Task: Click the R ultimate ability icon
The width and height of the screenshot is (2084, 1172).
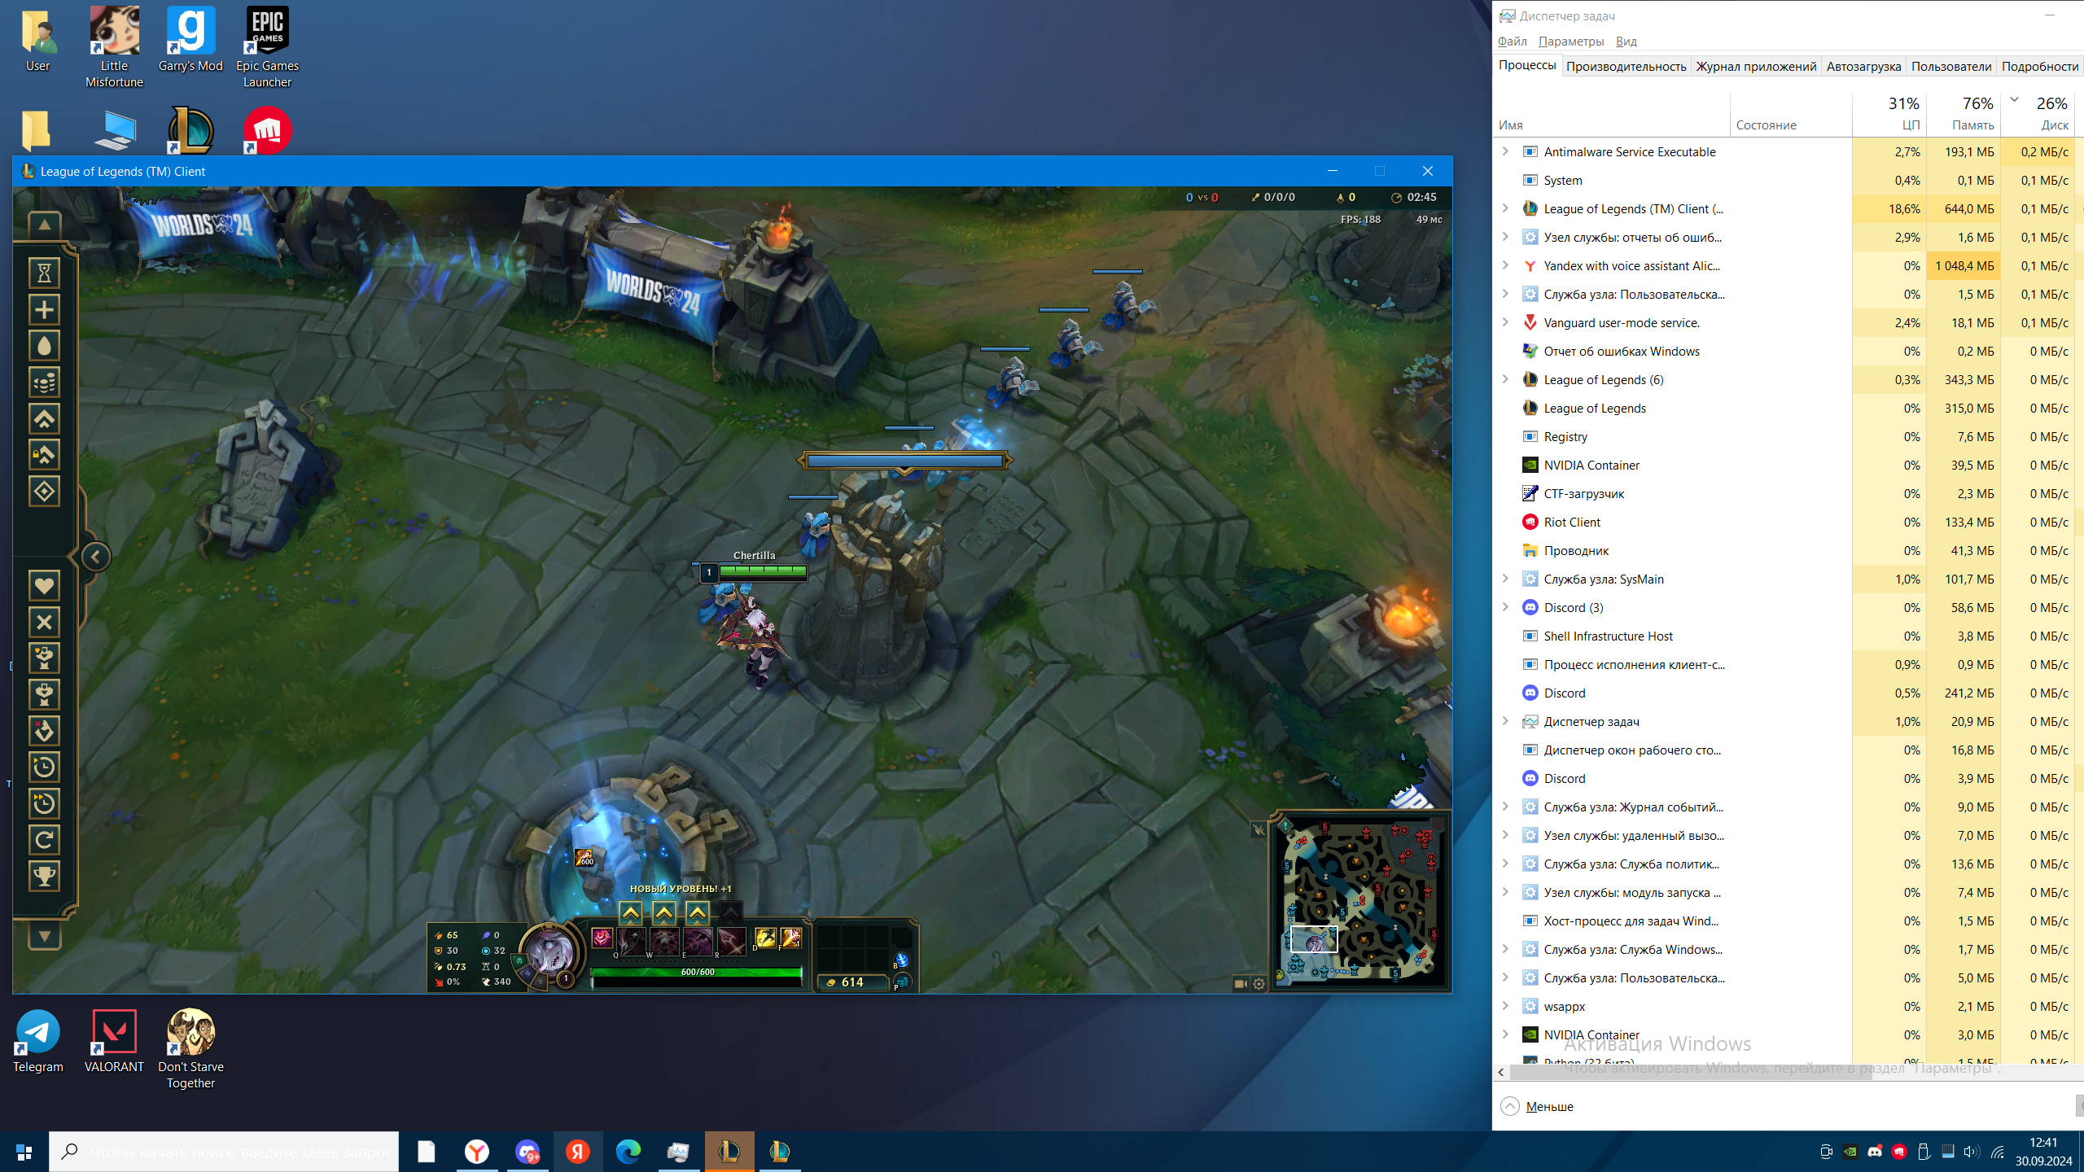Action: (x=731, y=942)
